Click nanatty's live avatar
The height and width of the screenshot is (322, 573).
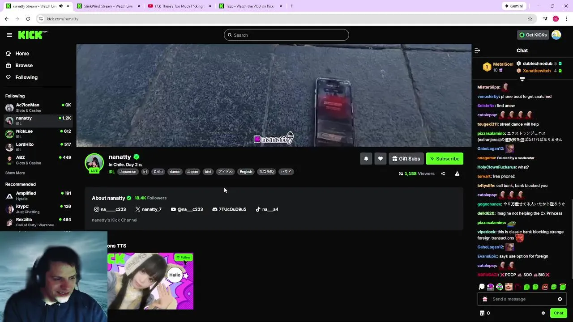(x=94, y=163)
